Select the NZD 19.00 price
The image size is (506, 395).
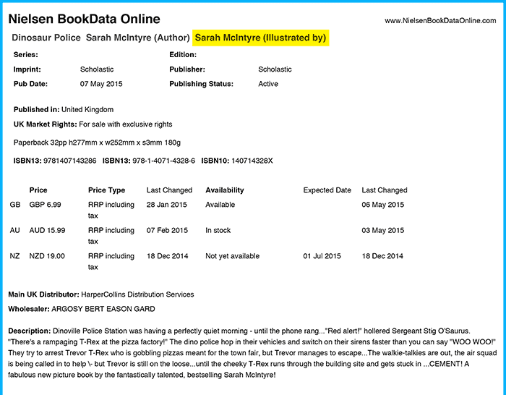point(47,256)
